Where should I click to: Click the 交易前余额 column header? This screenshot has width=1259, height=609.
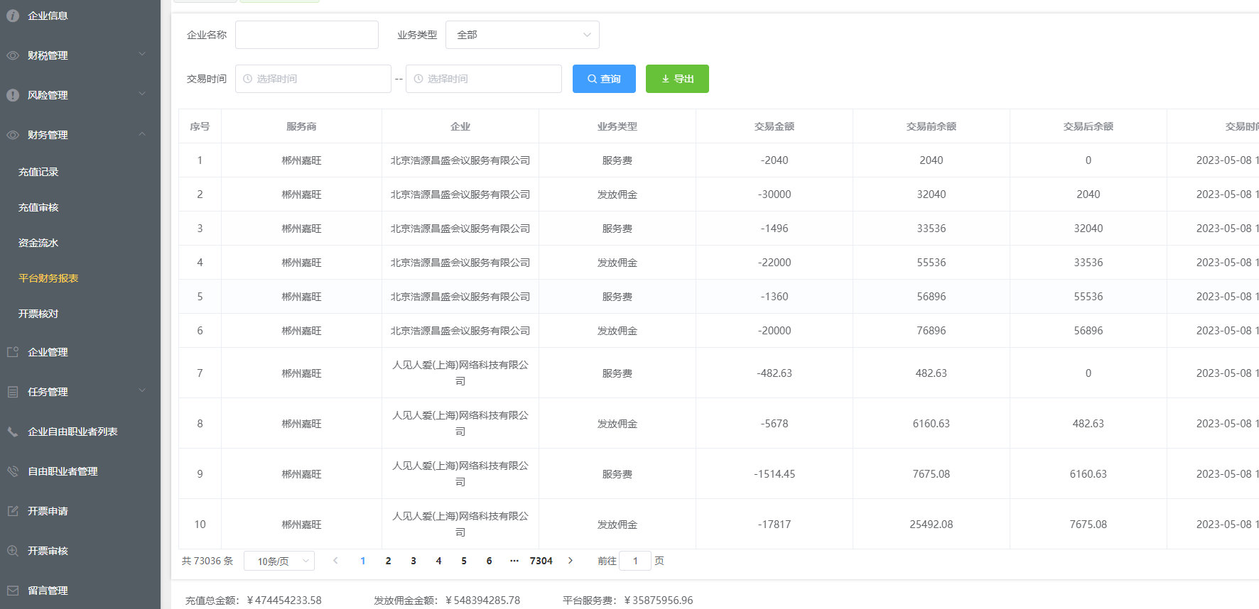[931, 126]
